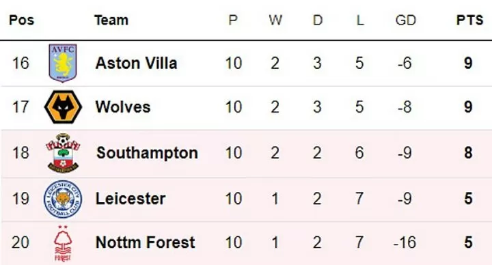
Task: Select Nottm Forest's -16 goal difference
Action: click(x=405, y=242)
